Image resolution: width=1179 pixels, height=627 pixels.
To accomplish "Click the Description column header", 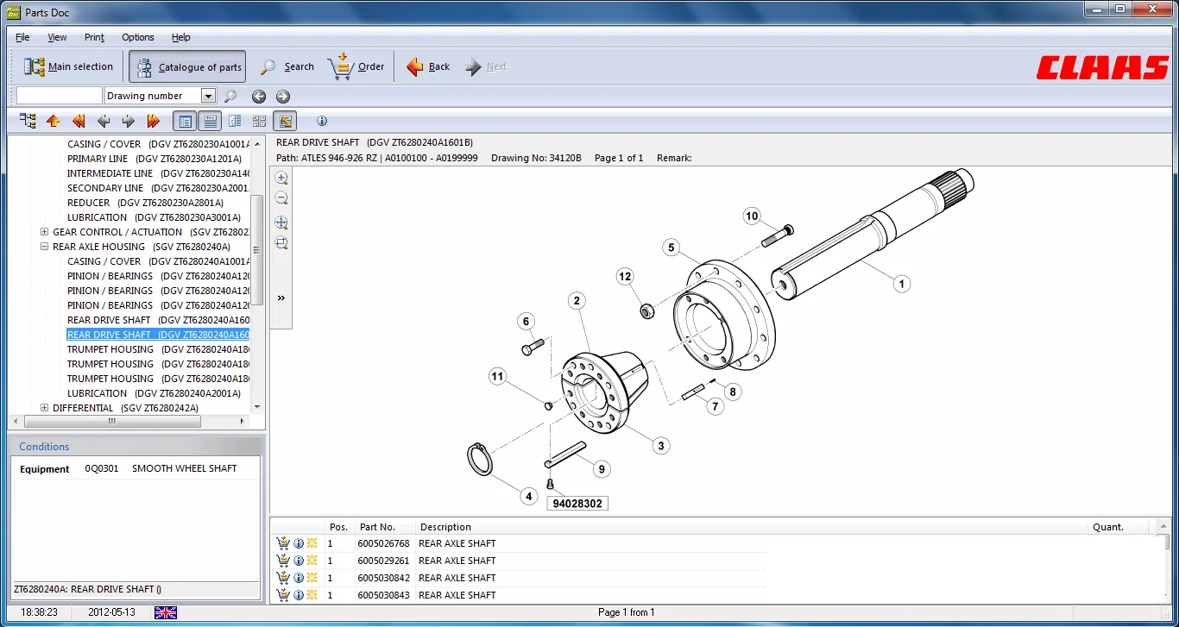I will (x=751, y=527).
